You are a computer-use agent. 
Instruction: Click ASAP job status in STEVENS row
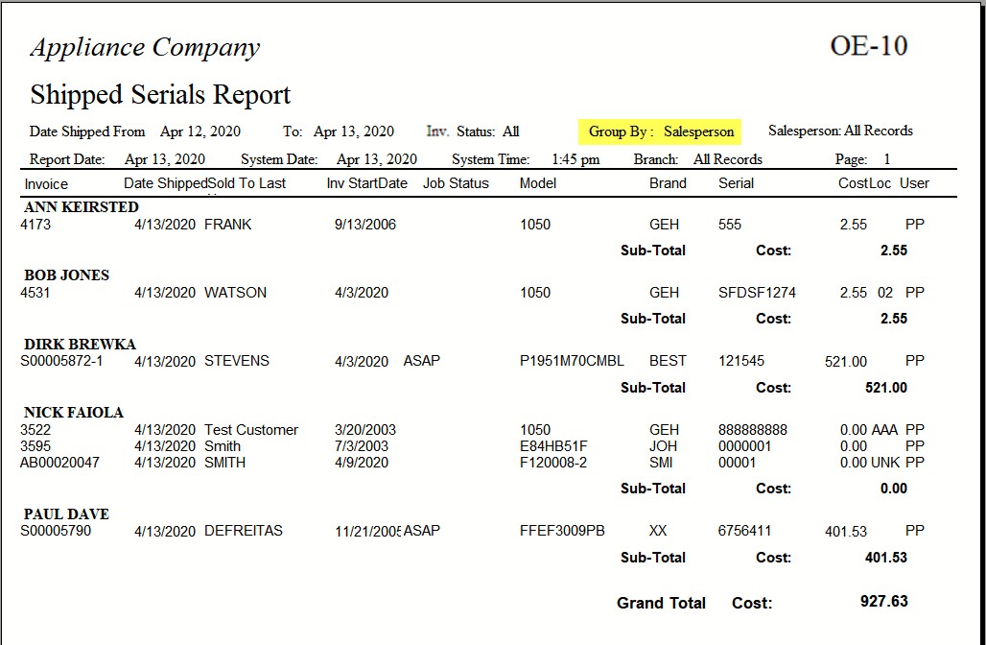421,361
